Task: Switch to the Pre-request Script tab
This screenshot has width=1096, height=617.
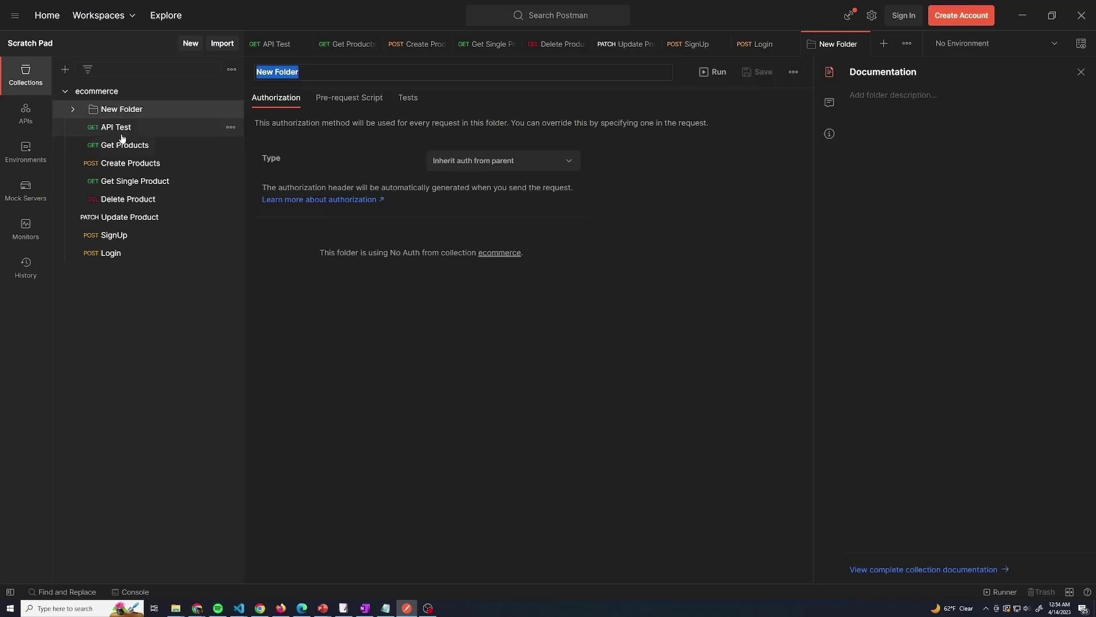Action: click(349, 98)
